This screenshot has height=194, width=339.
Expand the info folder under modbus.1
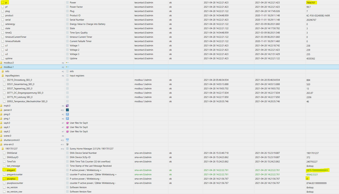[x=3, y=71]
